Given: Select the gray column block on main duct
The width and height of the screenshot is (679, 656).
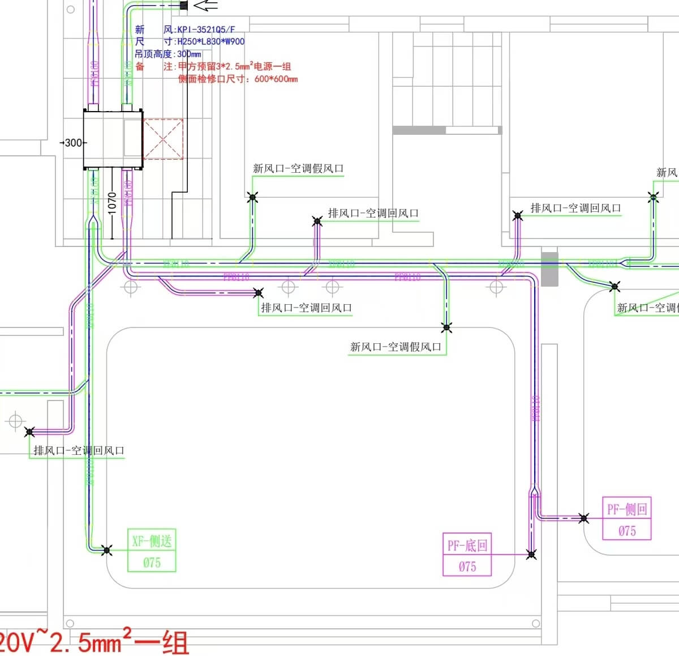Looking at the screenshot, I should pyautogui.click(x=549, y=269).
